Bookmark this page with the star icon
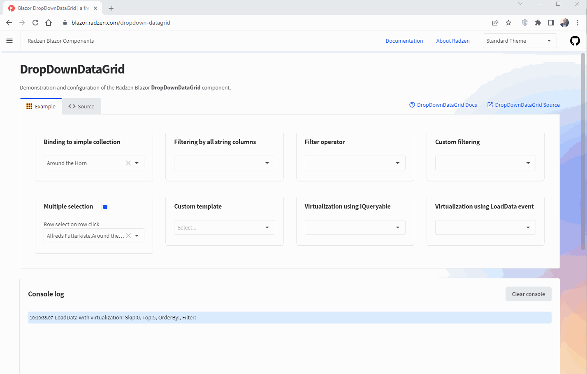Screen dimensions: 587x374 pyautogui.click(x=508, y=23)
